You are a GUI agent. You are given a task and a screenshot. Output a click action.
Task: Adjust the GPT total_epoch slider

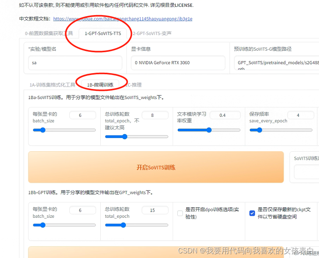[137, 225]
